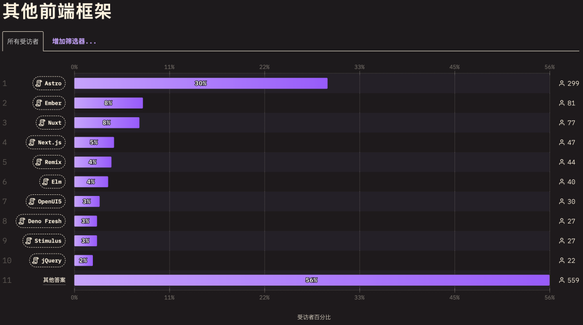The height and width of the screenshot is (325, 583).
Task: Click the Stimulus 3% bar
Action: pos(85,241)
